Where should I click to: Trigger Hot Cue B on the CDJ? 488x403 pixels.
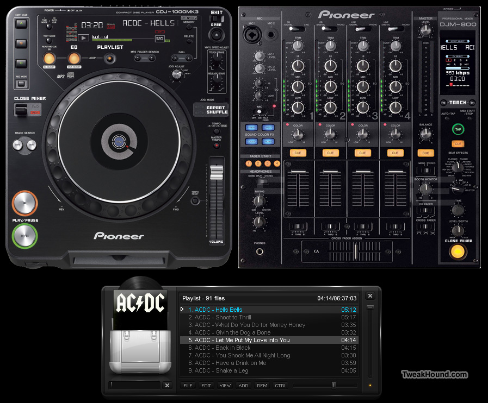pos(21,43)
